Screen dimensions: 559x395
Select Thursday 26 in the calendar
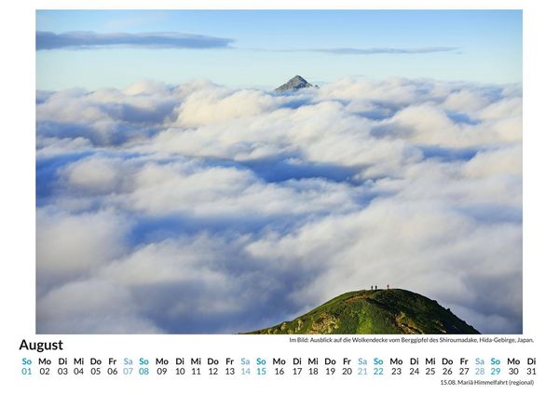click(447, 366)
